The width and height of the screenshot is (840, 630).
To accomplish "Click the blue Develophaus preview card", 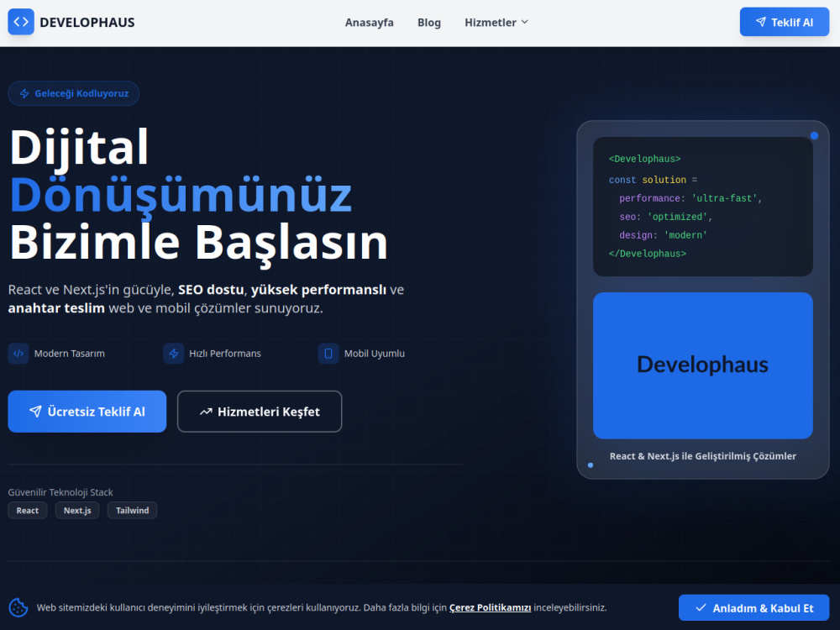I will (x=703, y=365).
